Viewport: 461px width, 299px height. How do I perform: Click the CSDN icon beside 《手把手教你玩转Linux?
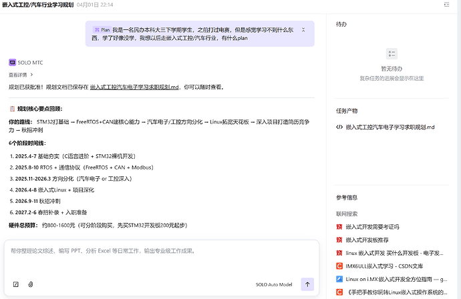339,292
